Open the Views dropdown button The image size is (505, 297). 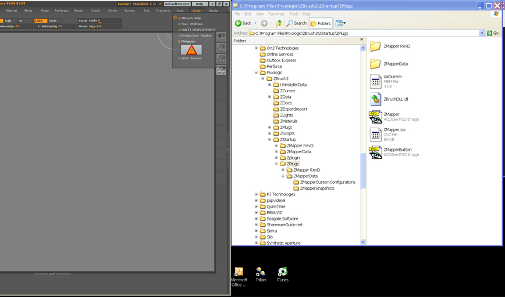tap(341, 23)
